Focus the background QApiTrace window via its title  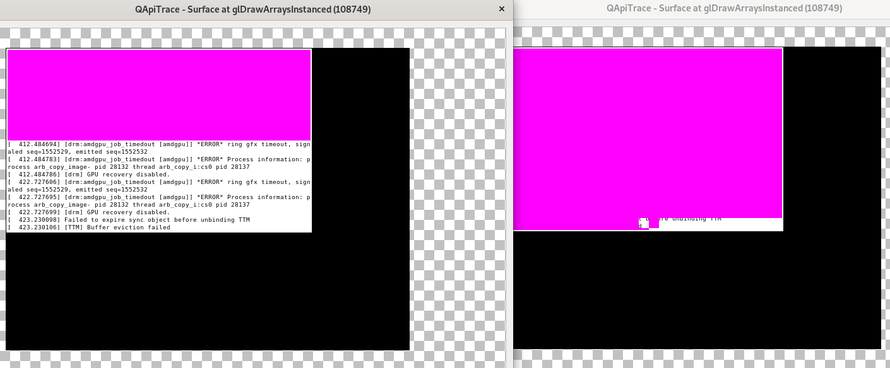[724, 8]
